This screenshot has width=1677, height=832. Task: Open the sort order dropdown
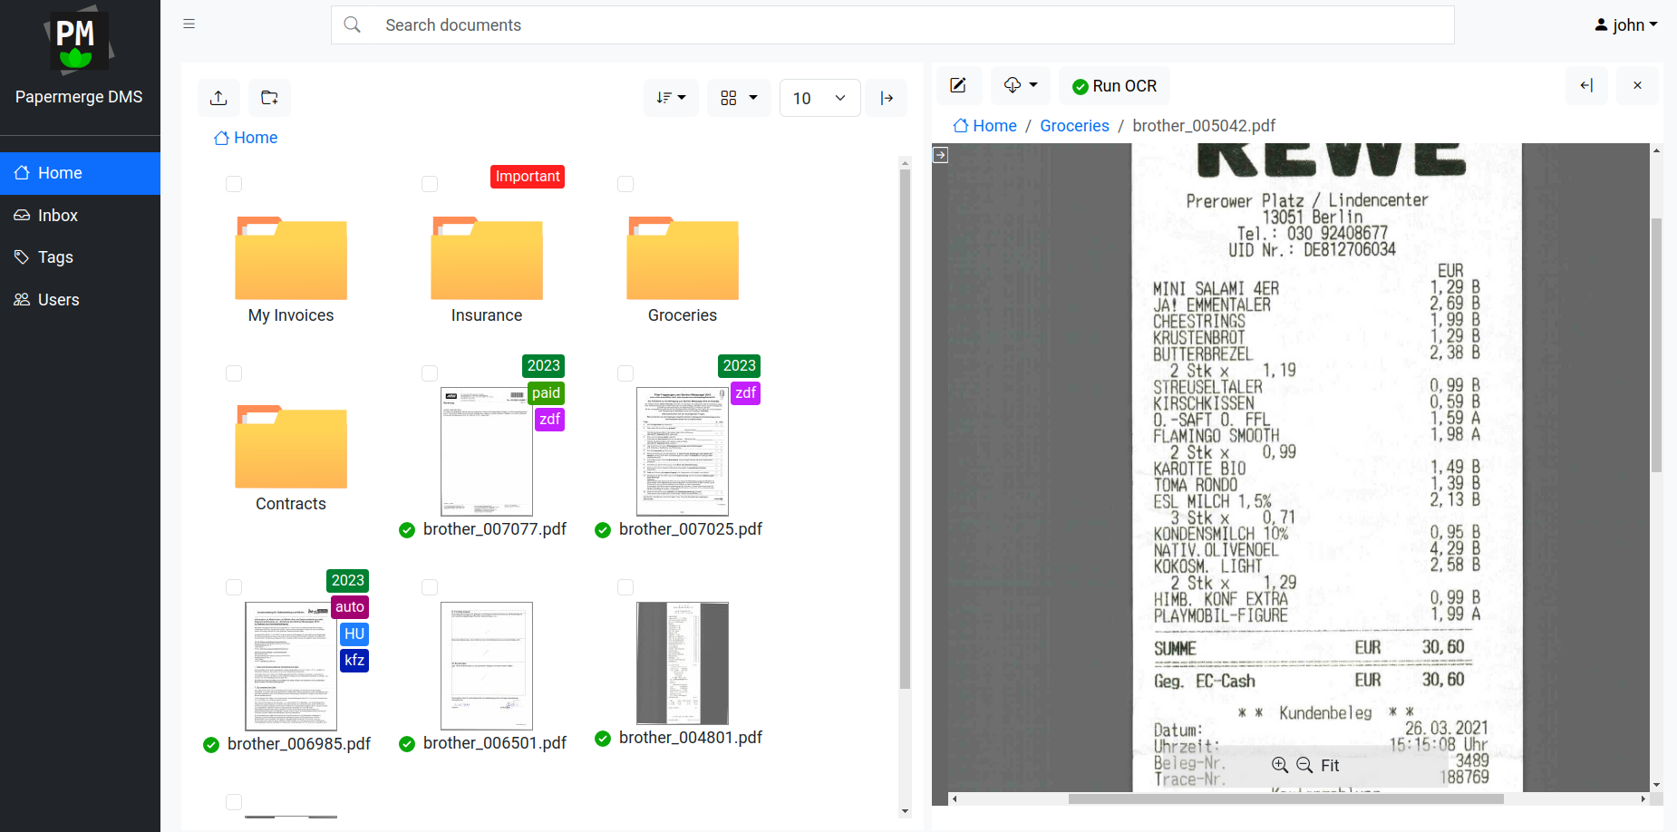coord(671,98)
